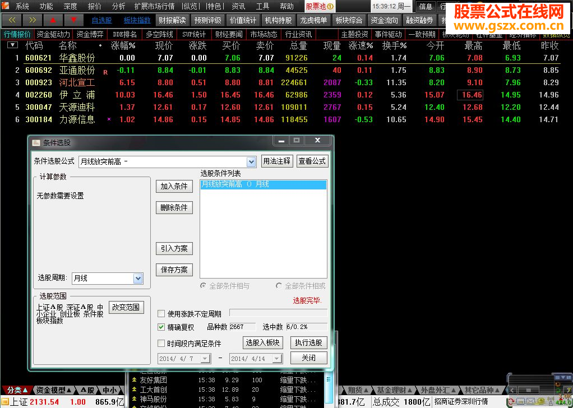Click the icon beside 神马股份 in ticker list
The width and height of the screenshot is (573, 408).
click(x=135, y=399)
